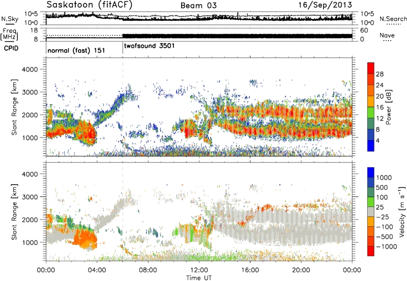This screenshot has height=281, width=407.
Task: Click the dashed CPID change line in power panel
Action: tap(123, 108)
